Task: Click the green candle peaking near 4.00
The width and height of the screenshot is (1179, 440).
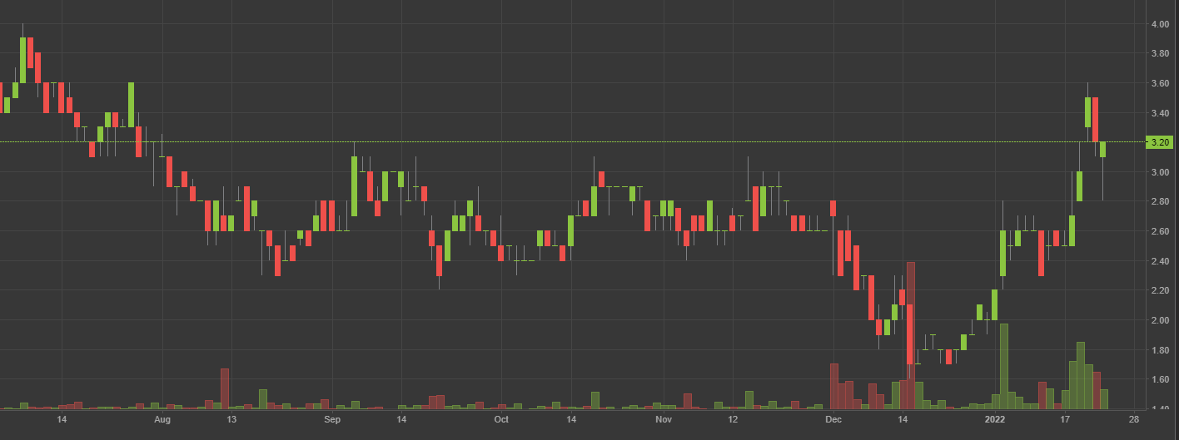Action: coord(23,60)
